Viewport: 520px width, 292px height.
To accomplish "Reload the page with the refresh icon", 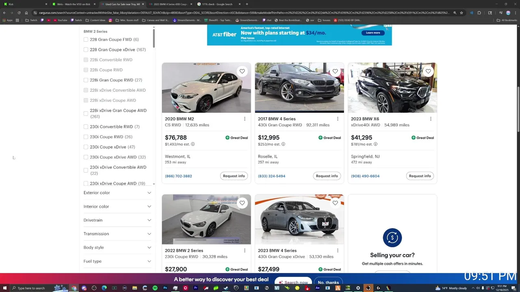I will [19, 13].
